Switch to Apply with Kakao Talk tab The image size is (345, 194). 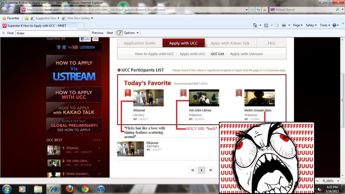click(230, 43)
